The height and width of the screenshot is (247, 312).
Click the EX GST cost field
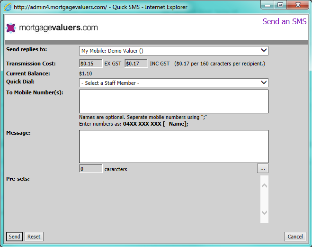(91, 64)
